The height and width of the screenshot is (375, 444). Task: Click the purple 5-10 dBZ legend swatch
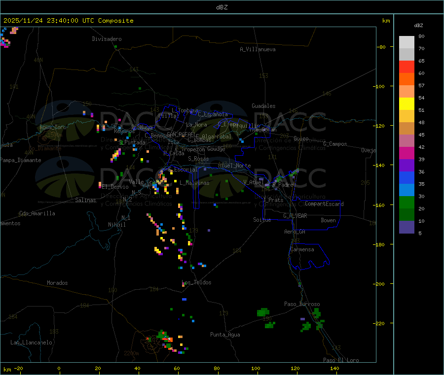(407, 227)
